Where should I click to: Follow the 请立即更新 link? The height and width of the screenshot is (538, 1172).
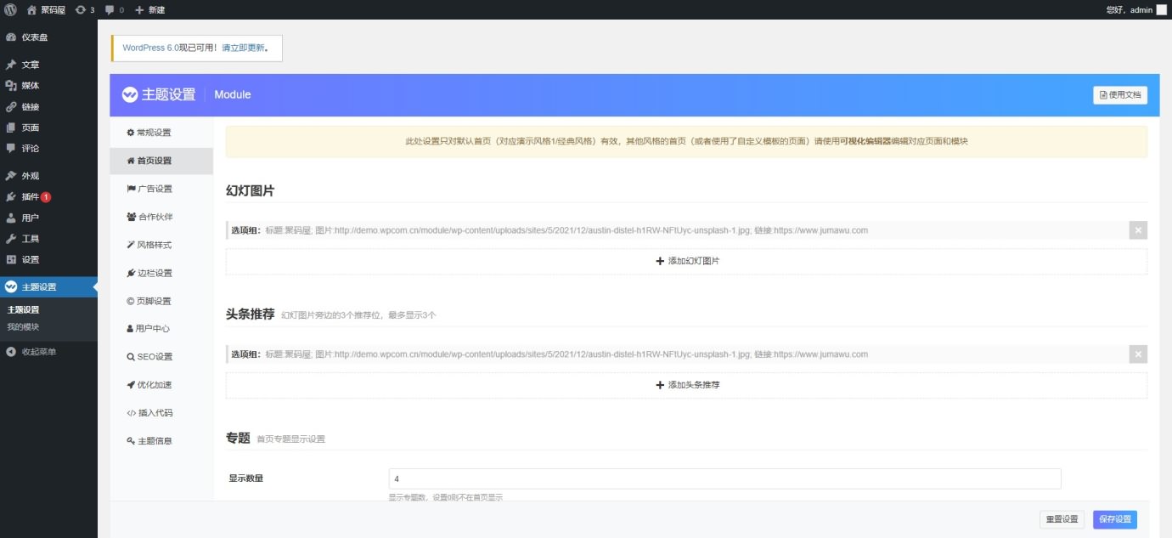click(x=243, y=48)
